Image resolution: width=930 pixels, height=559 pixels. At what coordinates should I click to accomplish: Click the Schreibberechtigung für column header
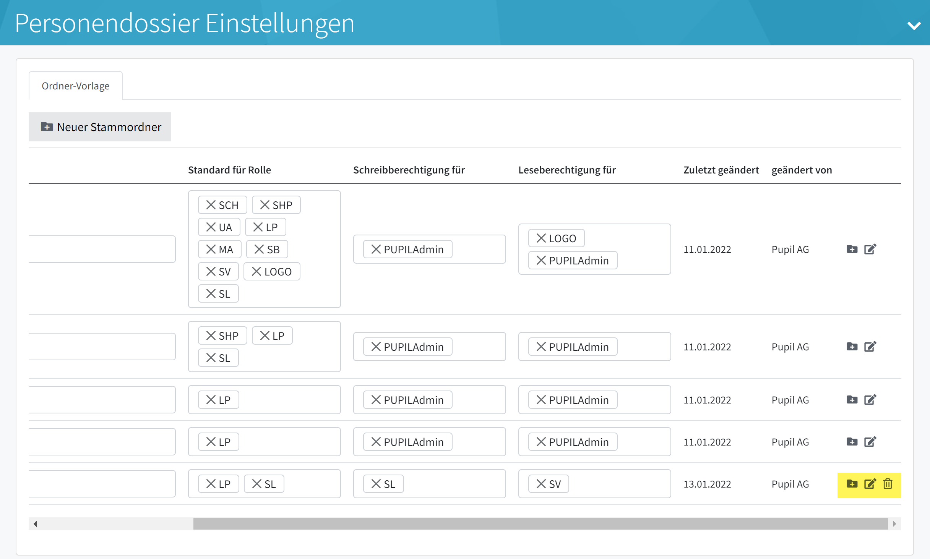click(x=409, y=170)
